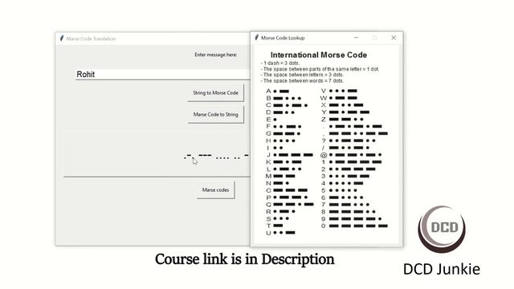Click the Morse output text area
Image resolution: width=514 pixels, height=289 pixels.
(157, 154)
